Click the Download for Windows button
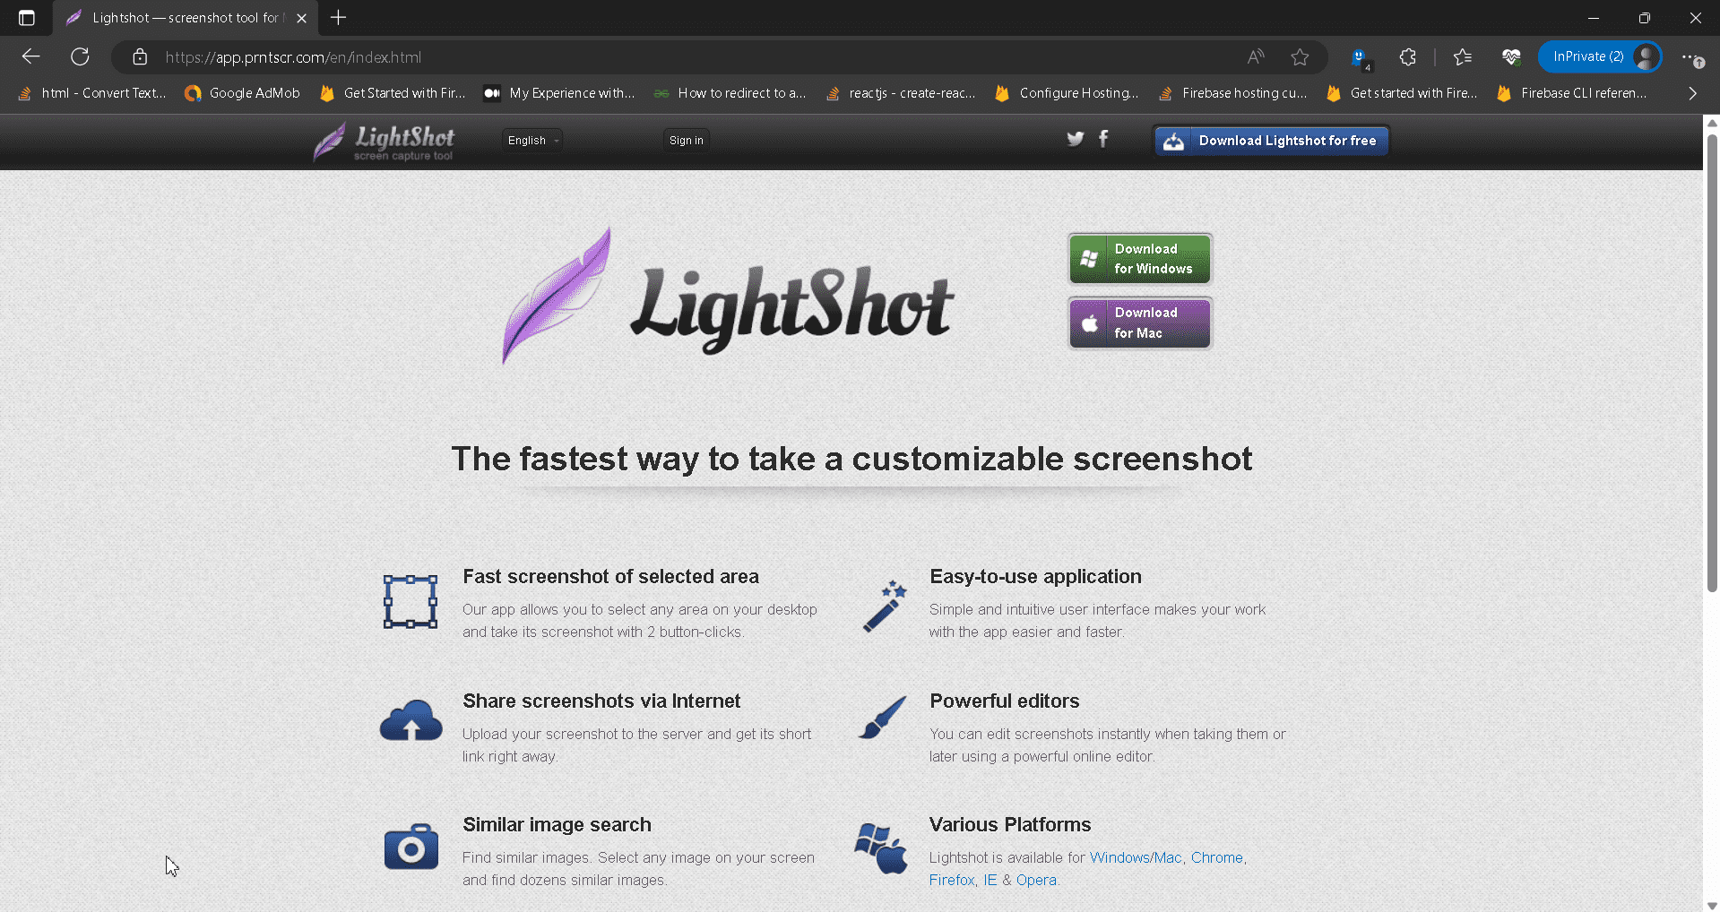 [1139, 258]
